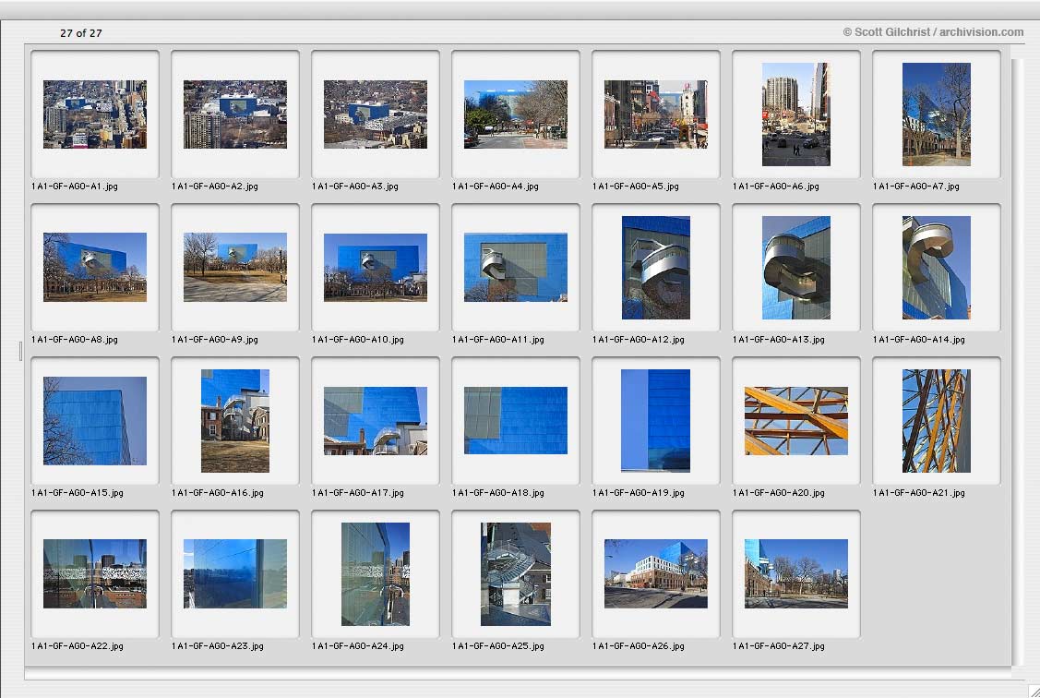The height and width of the screenshot is (698, 1040).
Task: Select the 1A1-GF-AGO-A3.jpg image thumbnail
Action: pyautogui.click(x=376, y=114)
